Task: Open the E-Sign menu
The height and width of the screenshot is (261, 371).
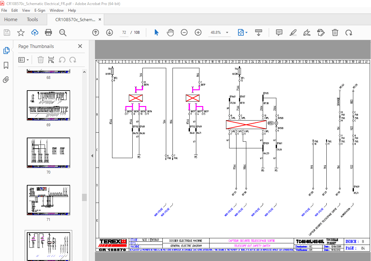Action: click(40, 10)
